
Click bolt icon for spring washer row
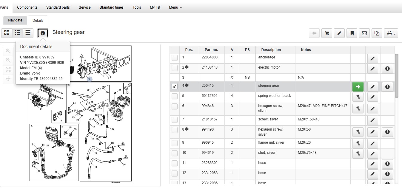(358, 97)
